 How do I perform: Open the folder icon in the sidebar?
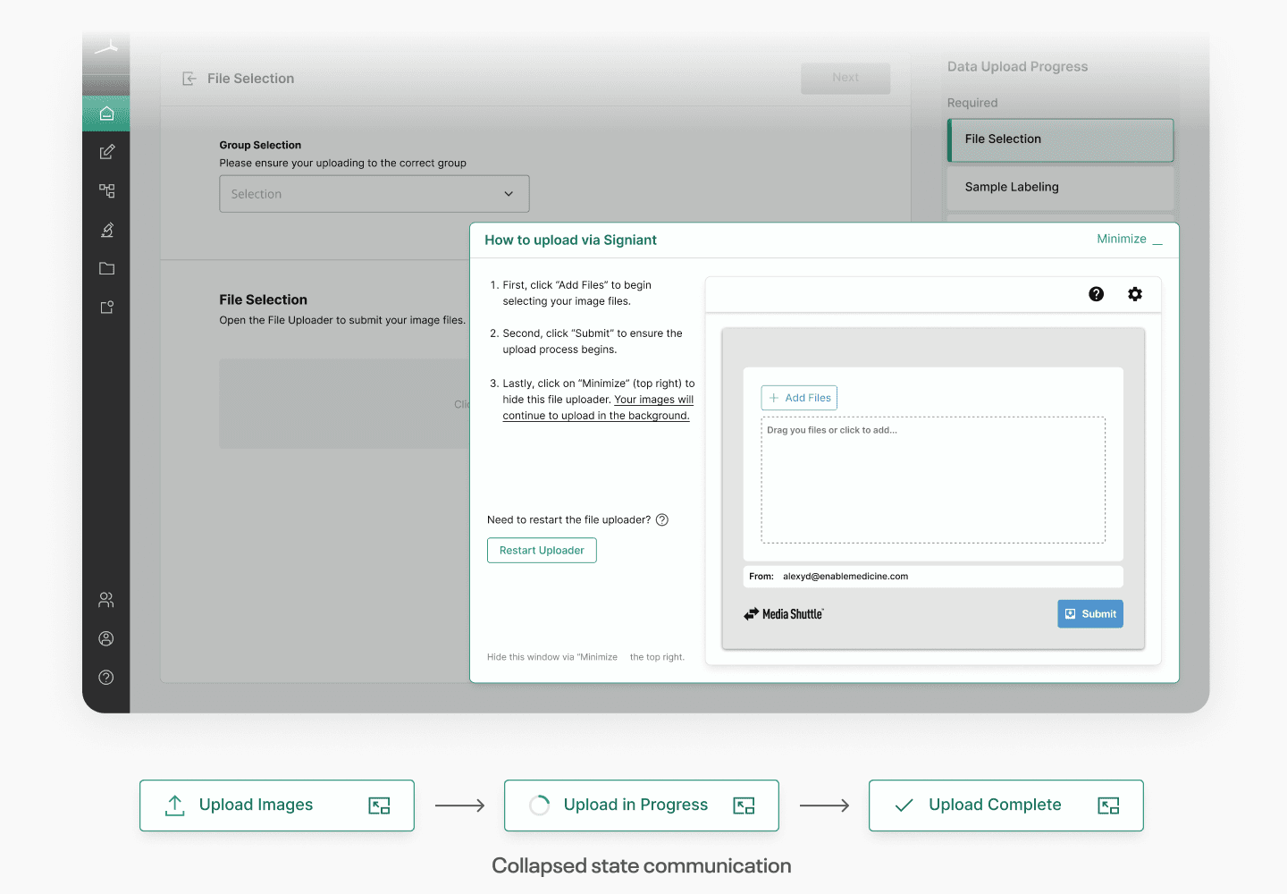[106, 268]
